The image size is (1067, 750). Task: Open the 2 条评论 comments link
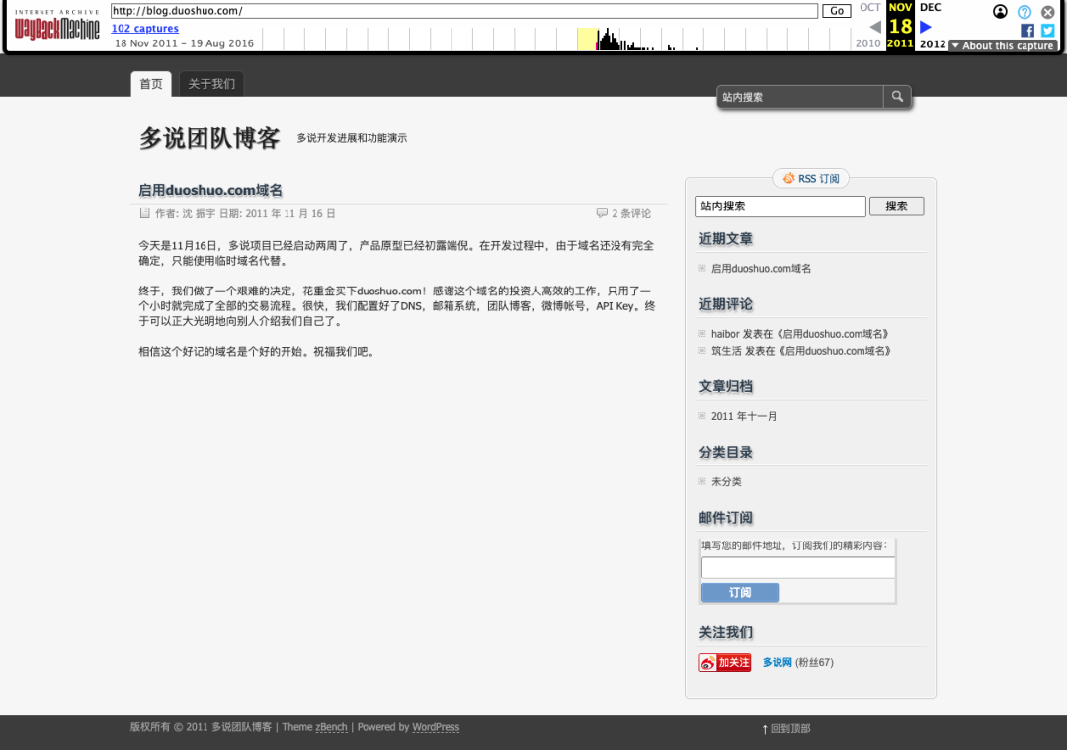630,213
